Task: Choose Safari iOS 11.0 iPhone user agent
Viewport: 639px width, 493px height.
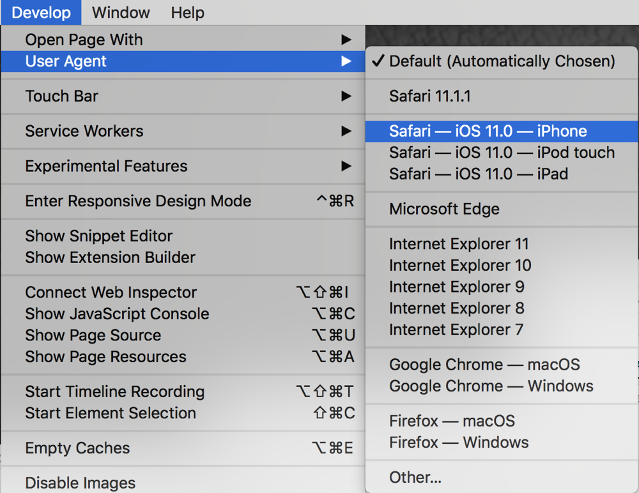Action: point(502,131)
